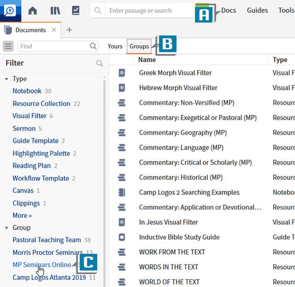The width and height of the screenshot is (295, 287).
Task: Collapse the Group filter section
Action: pyautogui.click(x=6, y=228)
